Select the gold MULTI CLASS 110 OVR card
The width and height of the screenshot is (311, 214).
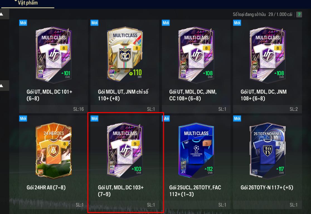tap(125, 54)
